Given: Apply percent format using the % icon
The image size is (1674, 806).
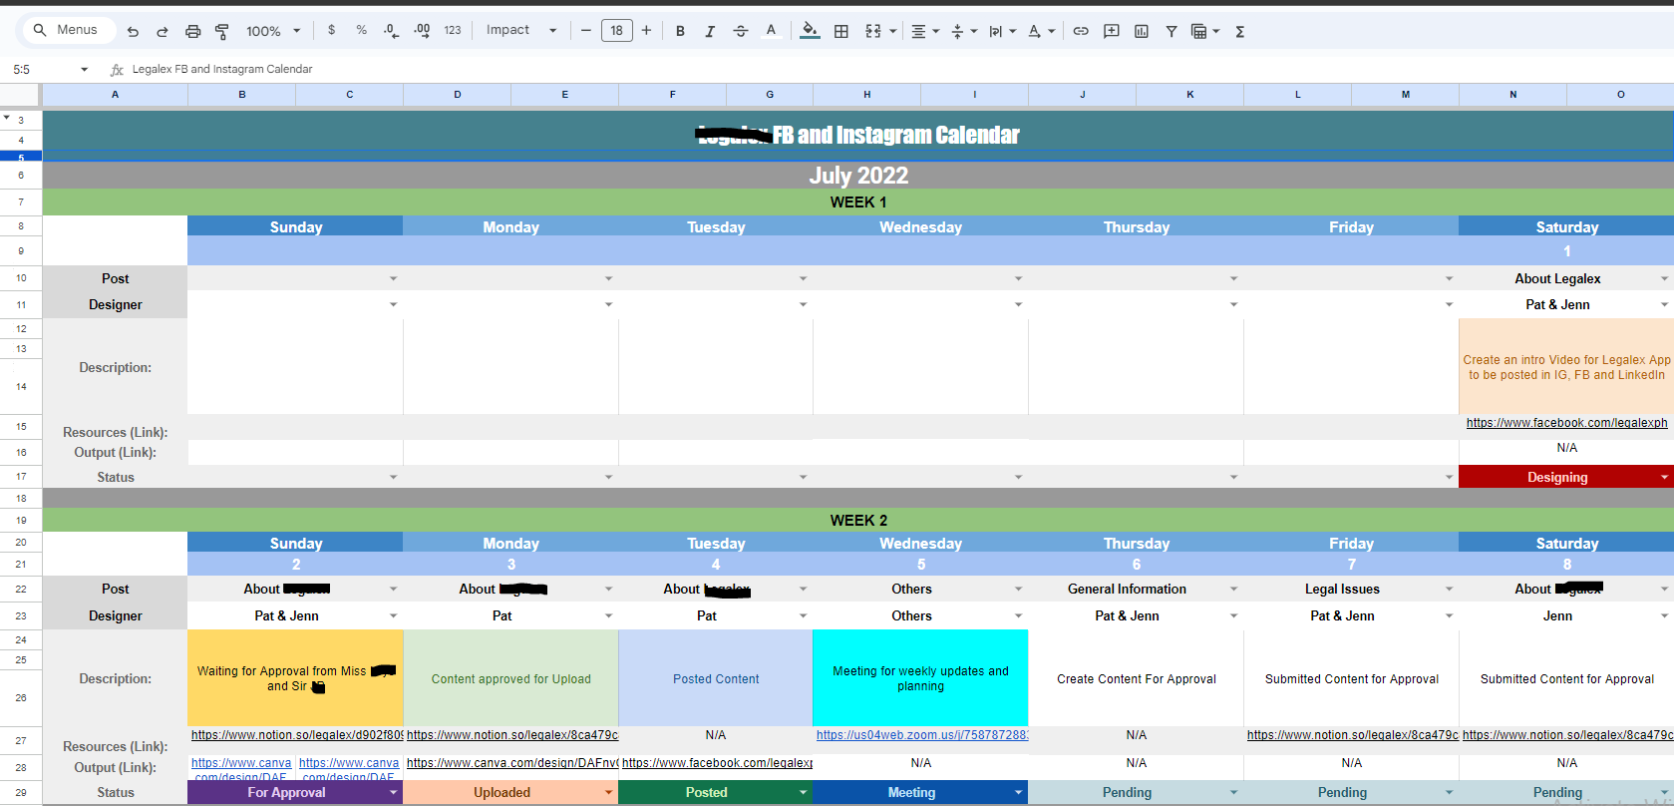Looking at the screenshot, I should point(361,31).
